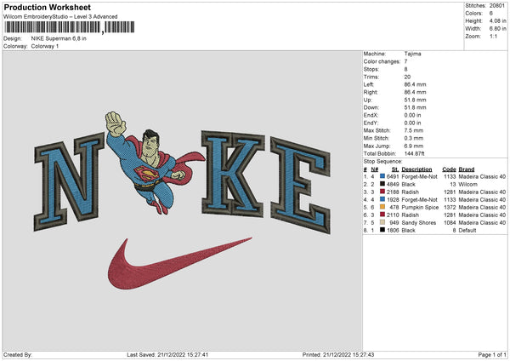Click the 'Last Saved: 21/12/2022 15:27:41' text
Screen dimensions: 510x361
pos(167,354)
